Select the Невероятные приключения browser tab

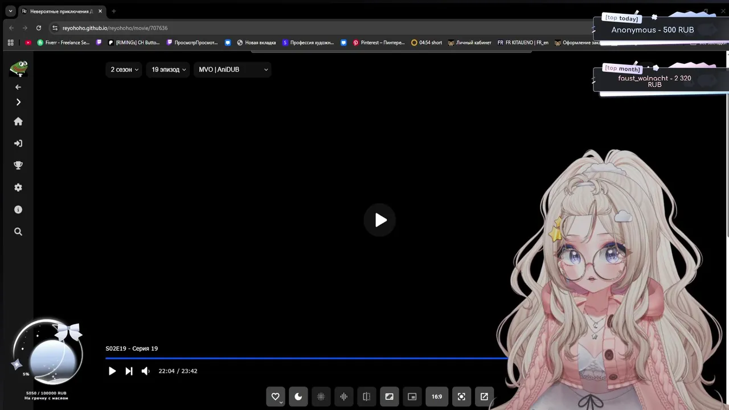(x=63, y=11)
